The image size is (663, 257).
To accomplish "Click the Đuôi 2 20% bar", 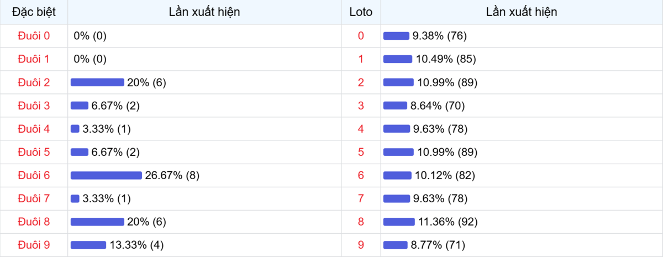I will pyautogui.click(x=97, y=82).
